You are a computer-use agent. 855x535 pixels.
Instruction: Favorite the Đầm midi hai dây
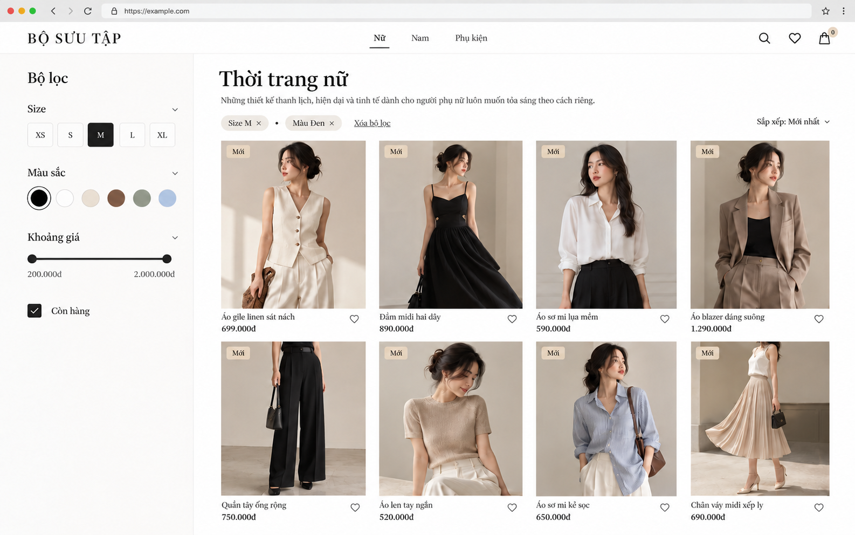point(512,319)
